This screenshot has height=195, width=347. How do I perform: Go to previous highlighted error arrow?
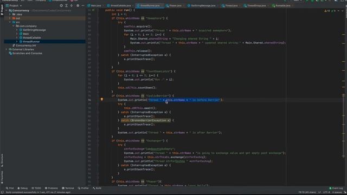pos(338,11)
